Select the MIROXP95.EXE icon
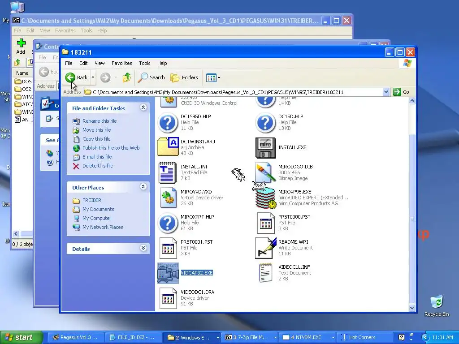 265,198
